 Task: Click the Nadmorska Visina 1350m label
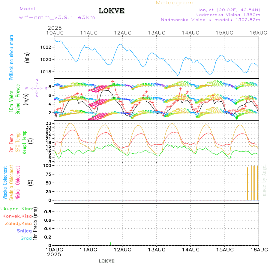tap(228, 14)
